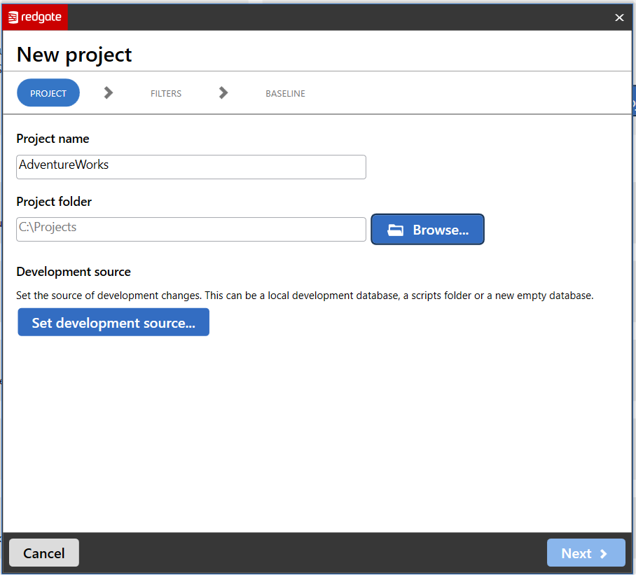The image size is (636, 575).
Task: Switch to the FILTERS step
Action: click(166, 93)
